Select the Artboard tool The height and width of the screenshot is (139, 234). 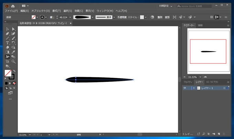(7, 62)
